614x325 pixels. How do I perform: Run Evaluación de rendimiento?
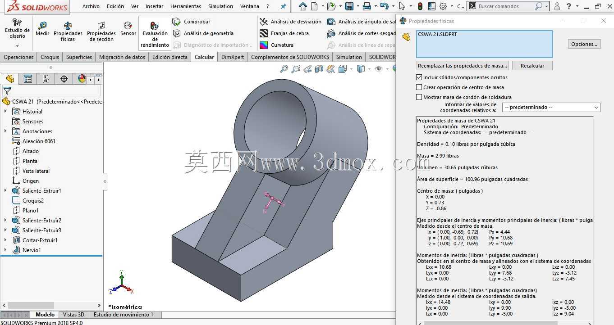(x=155, y=34)
